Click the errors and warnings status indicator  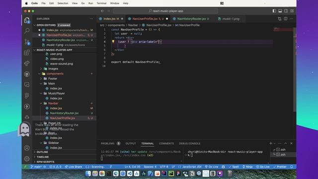tap(55, 167)
